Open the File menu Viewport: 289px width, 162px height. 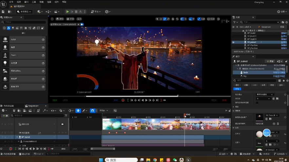tap(11, 2)
